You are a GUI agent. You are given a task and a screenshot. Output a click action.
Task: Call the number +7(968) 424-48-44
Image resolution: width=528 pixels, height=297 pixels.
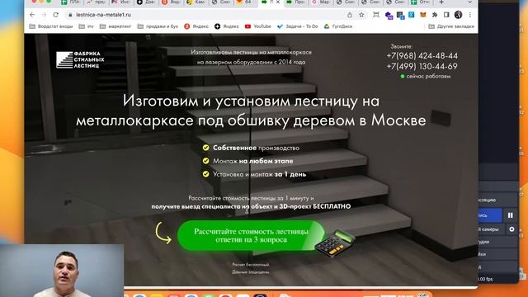(x=422, y=55)
